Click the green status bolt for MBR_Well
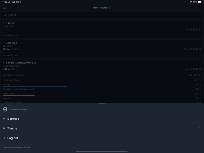204x153 pixels. pos(3,42)
